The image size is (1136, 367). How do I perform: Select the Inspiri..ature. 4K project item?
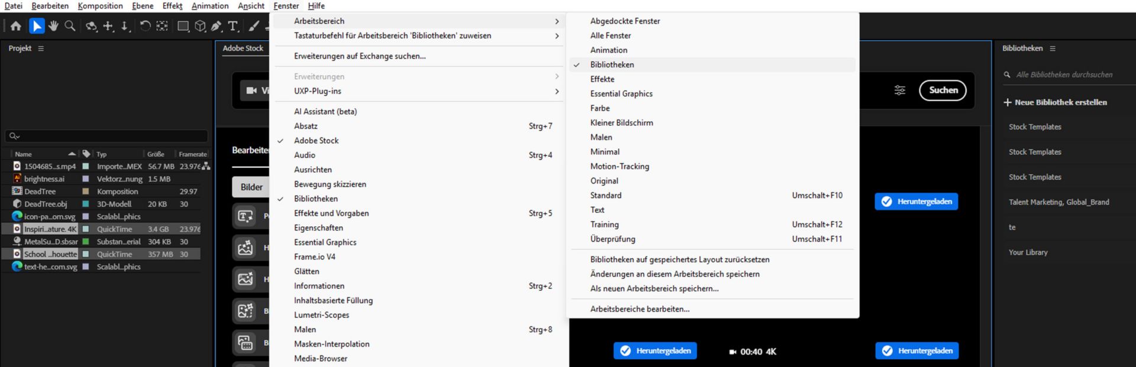[51, 229]
